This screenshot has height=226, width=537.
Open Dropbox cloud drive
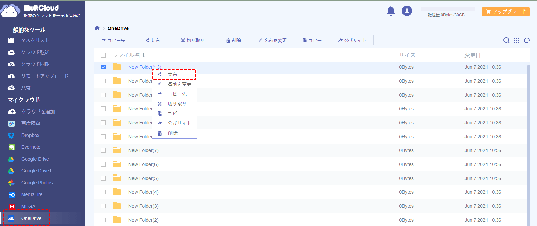[x=30, y=135]
